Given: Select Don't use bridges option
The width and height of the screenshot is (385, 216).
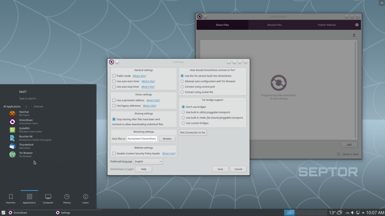Looking at the screenshot, I should tap(183, 107).
